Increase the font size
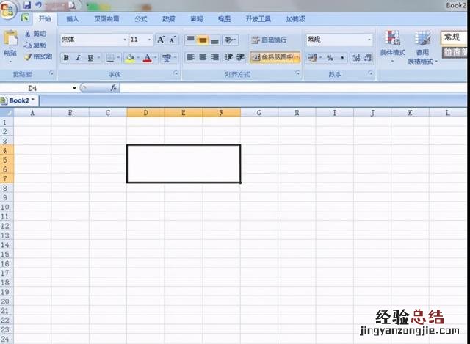 [162, 40]
